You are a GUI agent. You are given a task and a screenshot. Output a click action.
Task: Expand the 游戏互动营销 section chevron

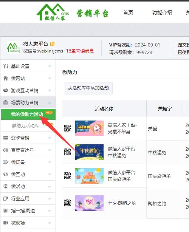[50, 90]
